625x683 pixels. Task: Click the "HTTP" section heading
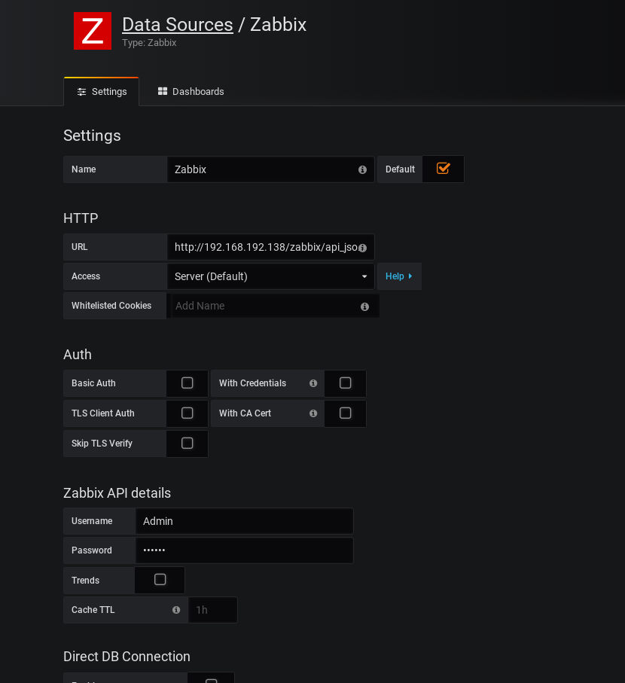[81, 218]
